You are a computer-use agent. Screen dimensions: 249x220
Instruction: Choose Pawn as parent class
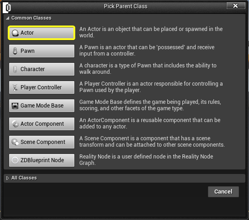coord(41,51)
